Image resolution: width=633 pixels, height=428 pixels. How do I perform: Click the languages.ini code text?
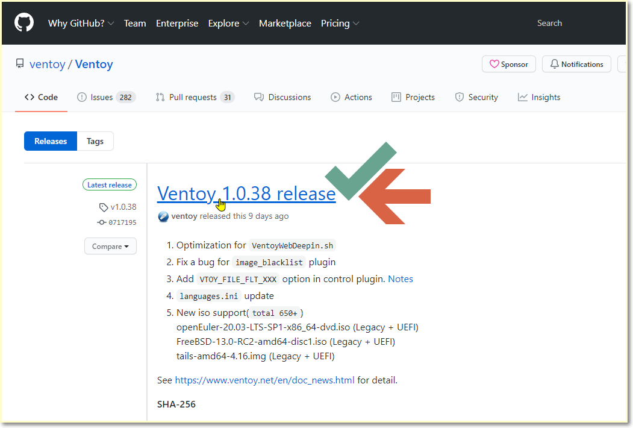click(x=209, y=296)
